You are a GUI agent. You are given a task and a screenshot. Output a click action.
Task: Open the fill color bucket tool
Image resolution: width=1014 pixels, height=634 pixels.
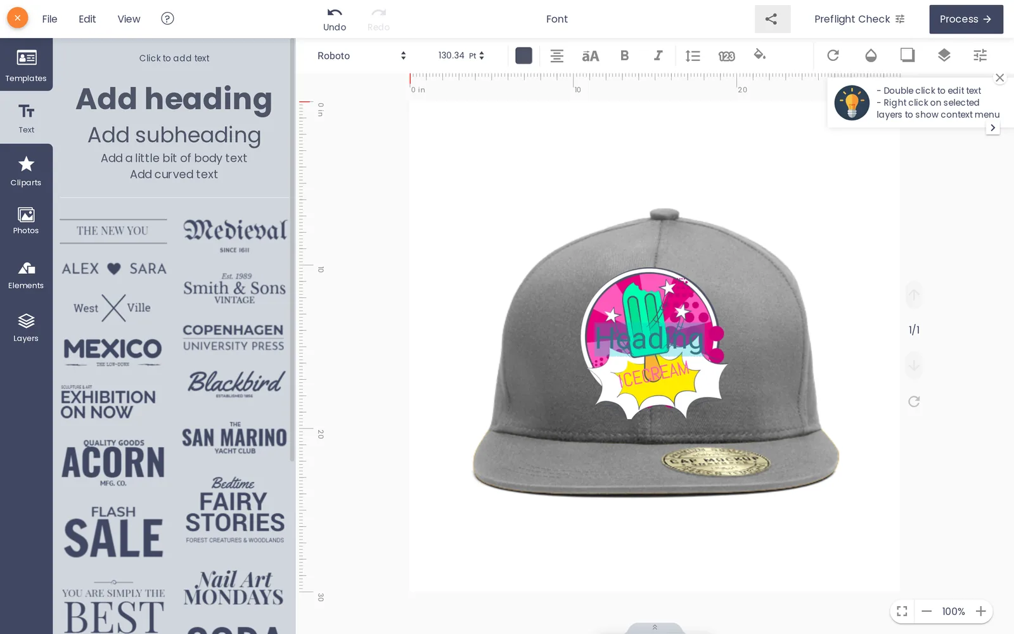(760, 55)
